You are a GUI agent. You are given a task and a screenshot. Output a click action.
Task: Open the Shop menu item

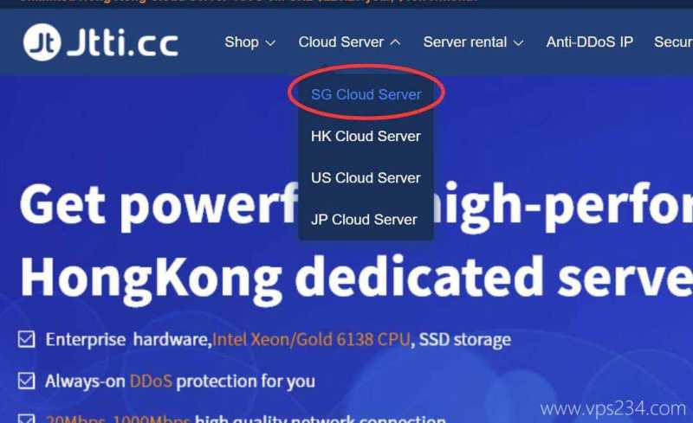pyautogui.click(x=242, y=42)
